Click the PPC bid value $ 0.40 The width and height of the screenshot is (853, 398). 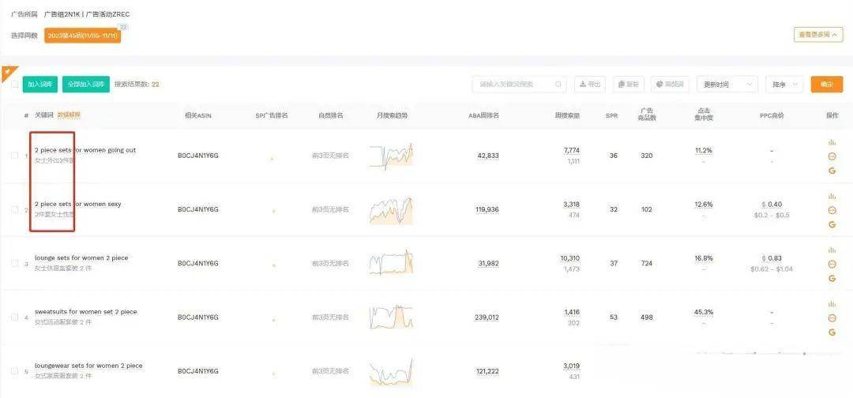pos(772,204)
